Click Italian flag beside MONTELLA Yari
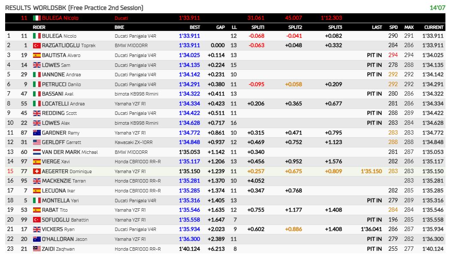Image resolution: width=451 pixels, height=255 pixels. pyautogui.click(x=37, y=200)
